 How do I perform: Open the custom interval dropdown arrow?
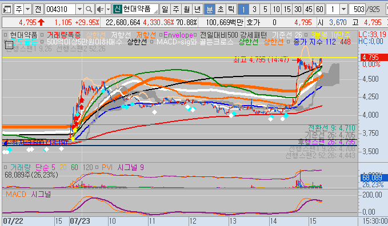[x=343, y=9]
